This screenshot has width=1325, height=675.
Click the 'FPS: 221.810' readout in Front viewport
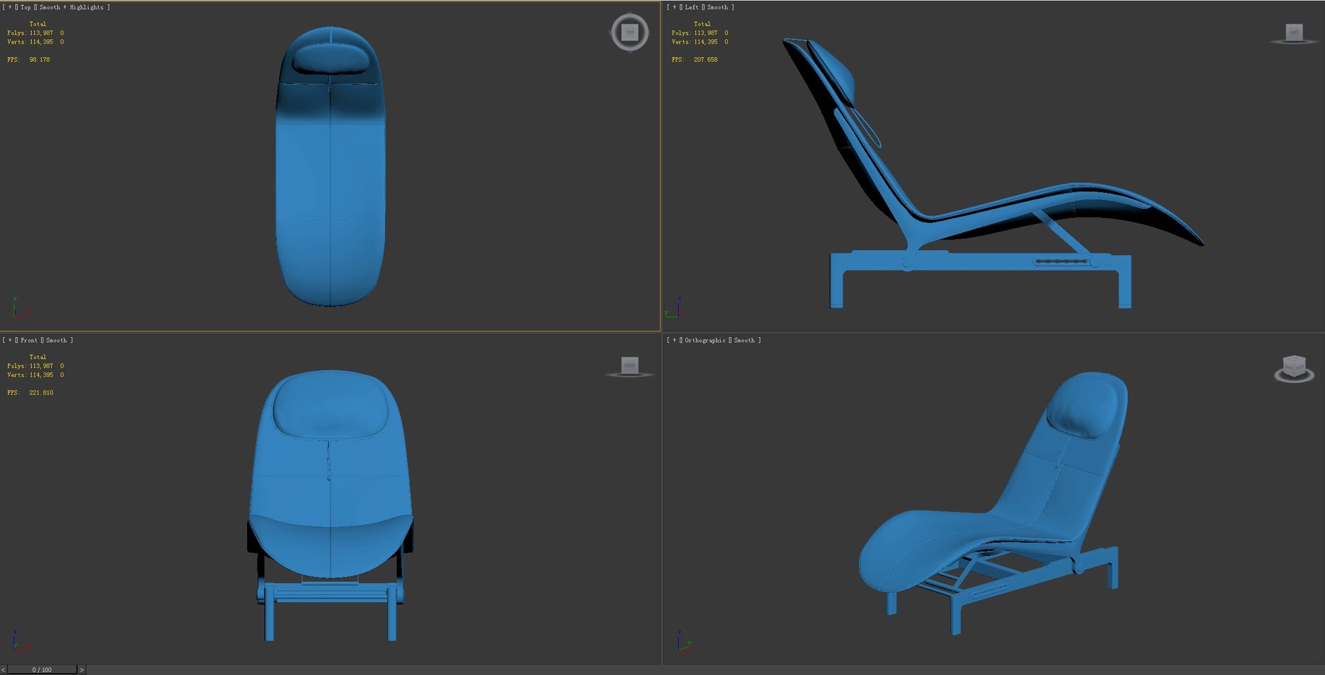30,392
